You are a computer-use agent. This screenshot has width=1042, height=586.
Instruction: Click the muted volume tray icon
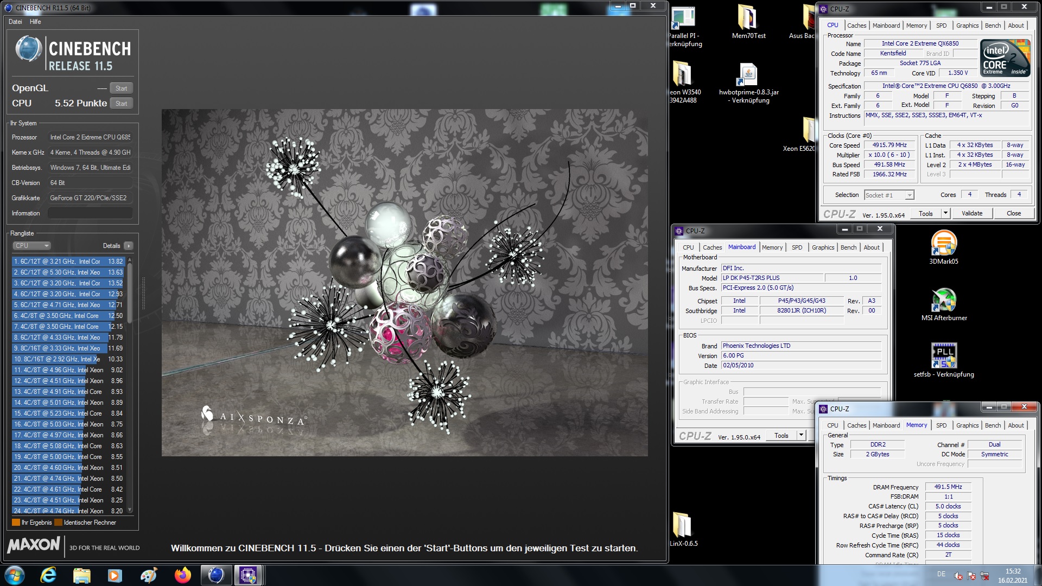(x=958, y=576)
